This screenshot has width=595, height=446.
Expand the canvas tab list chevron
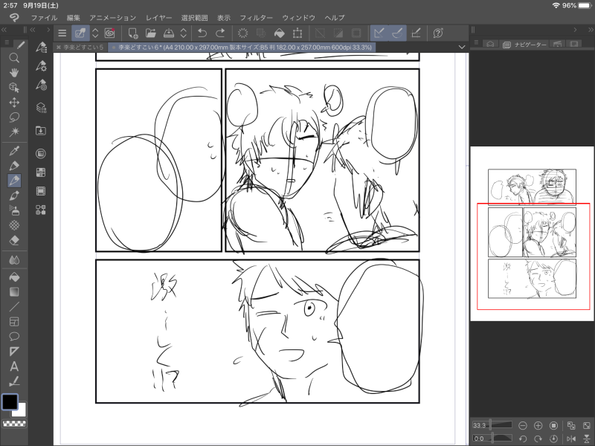pos(462,48)
